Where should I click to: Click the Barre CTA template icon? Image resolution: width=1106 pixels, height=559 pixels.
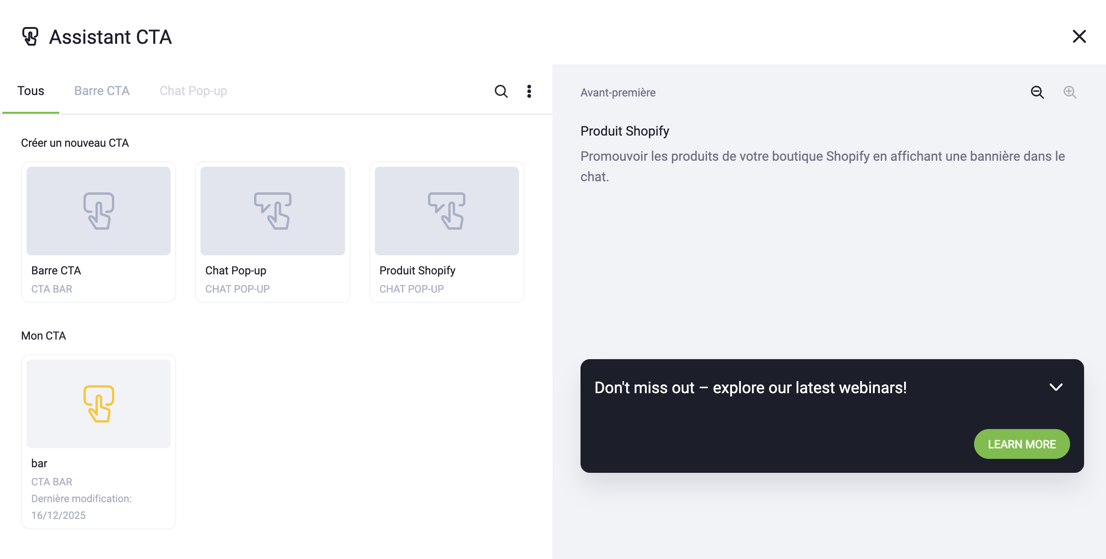click(98, 211)
